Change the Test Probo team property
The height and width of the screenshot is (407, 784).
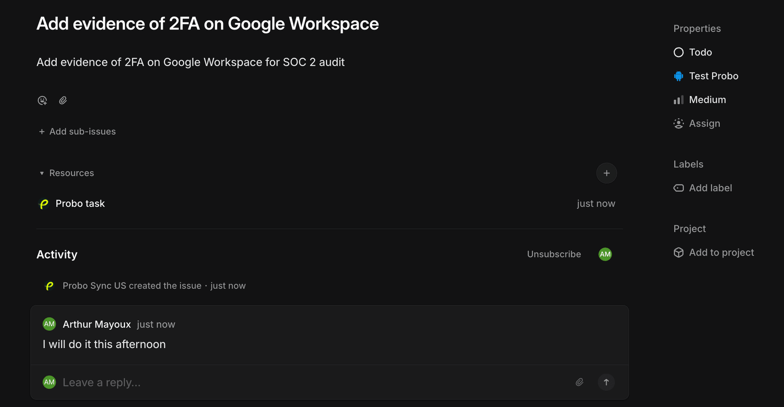click(x=706, y=76)
